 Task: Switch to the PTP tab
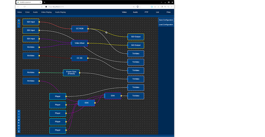click(146, 12)
